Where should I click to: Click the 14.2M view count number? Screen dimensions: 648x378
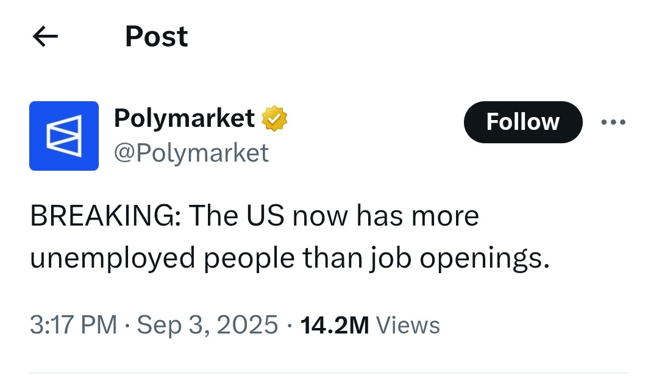pyautogui.click(x=335, y=325)
